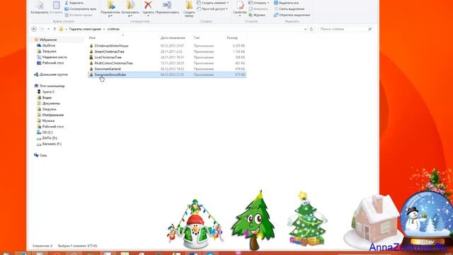Open Рабочий стол under Этот компьютер

tap(50, 126)
